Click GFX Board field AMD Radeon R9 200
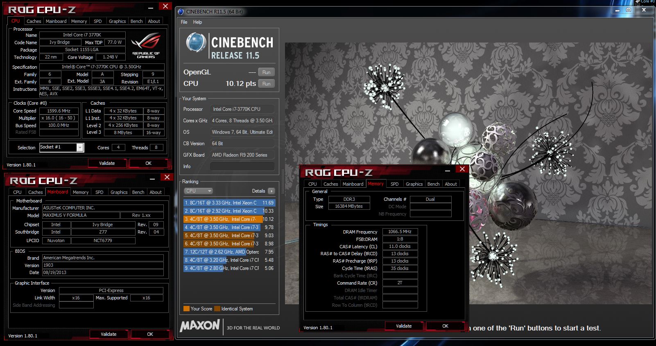Screen dimensions: 656x346 coord(242,155)
